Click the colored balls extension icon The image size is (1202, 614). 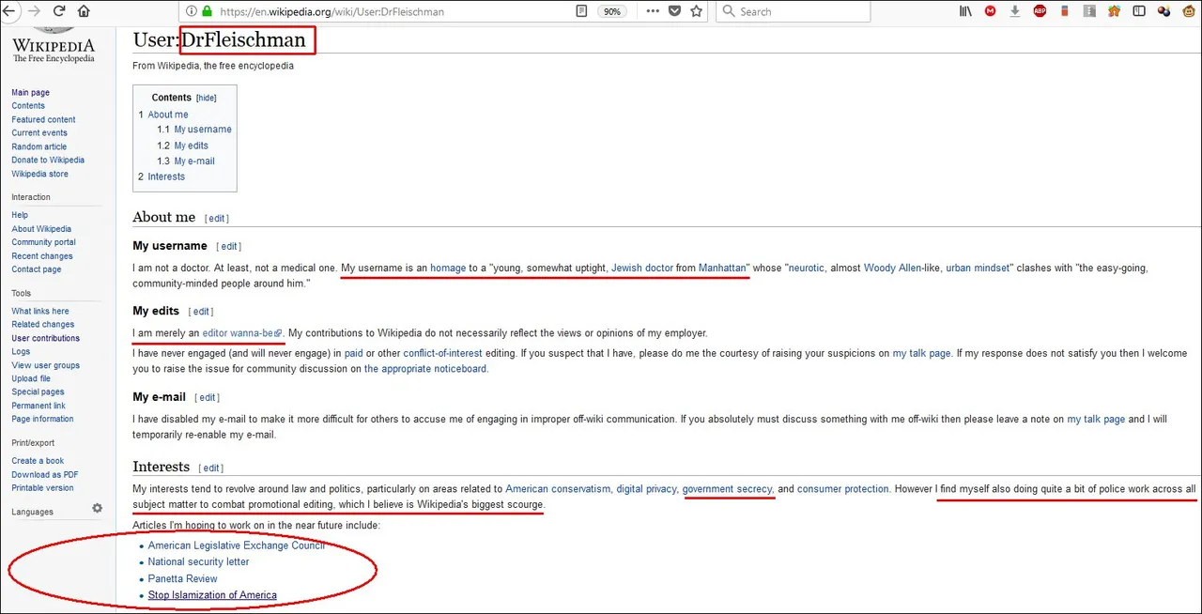pyautogui.click(x=1164, y=11)
